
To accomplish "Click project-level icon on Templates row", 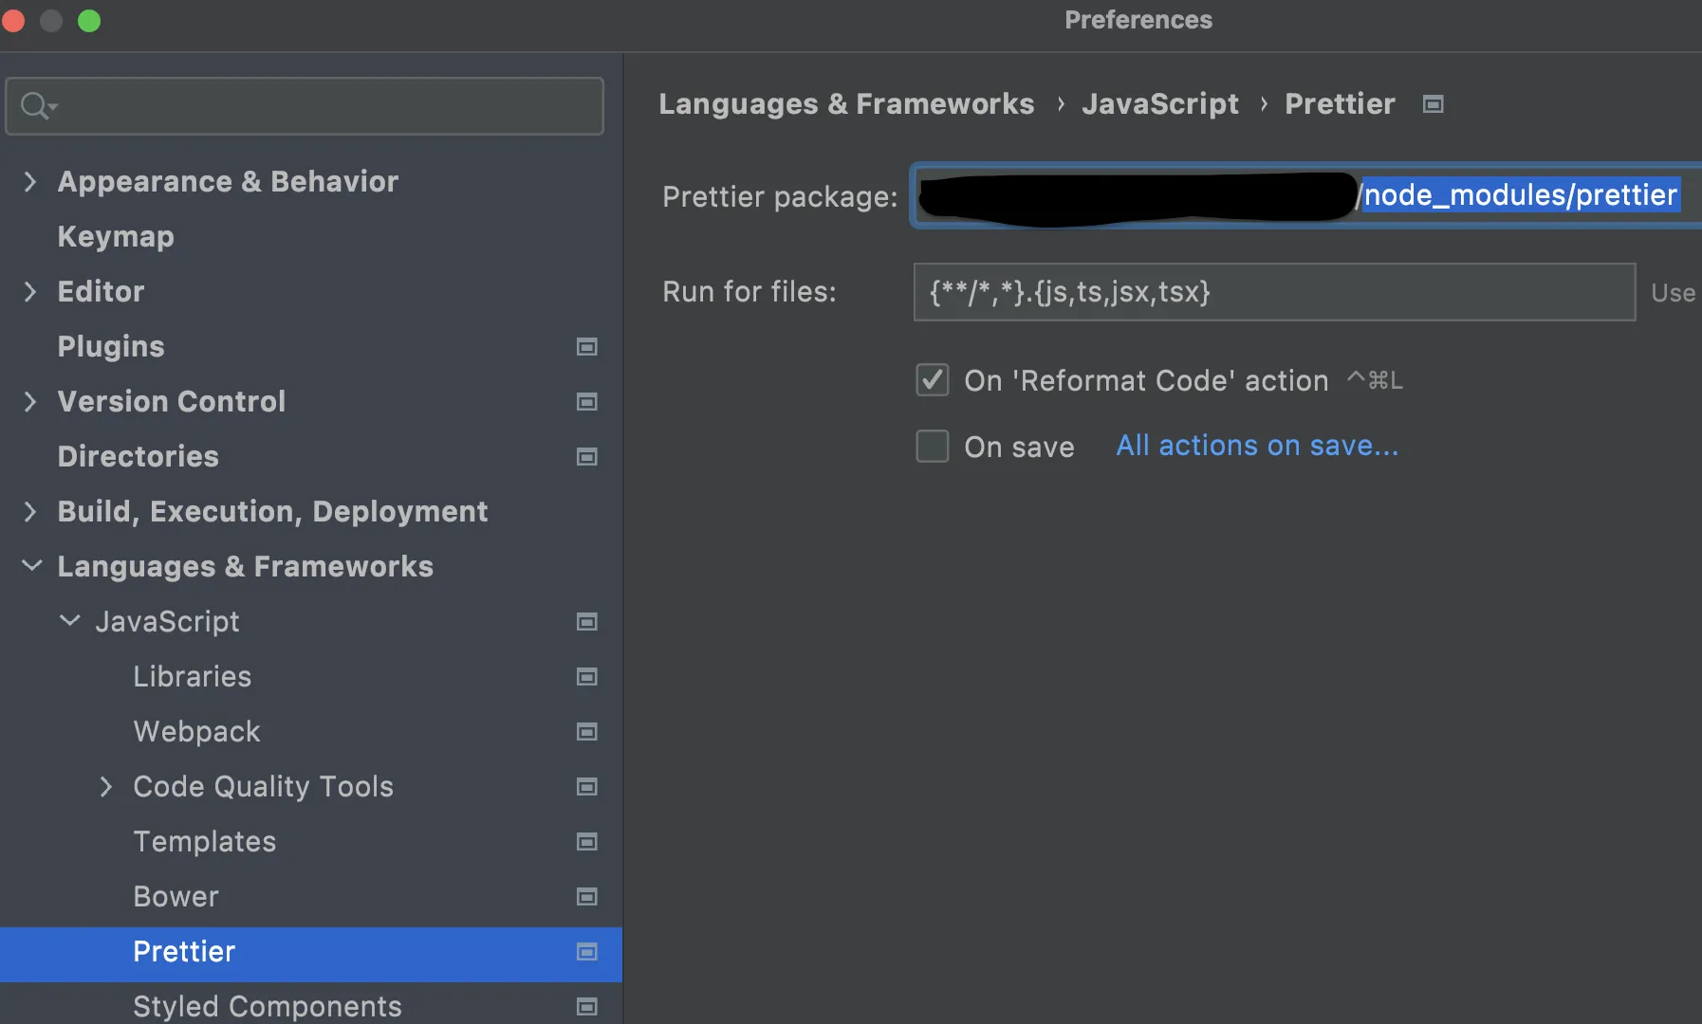I will 587,842.
